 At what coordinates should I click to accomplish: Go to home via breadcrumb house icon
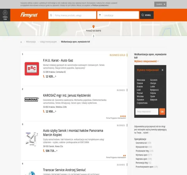tap(21, 42)
